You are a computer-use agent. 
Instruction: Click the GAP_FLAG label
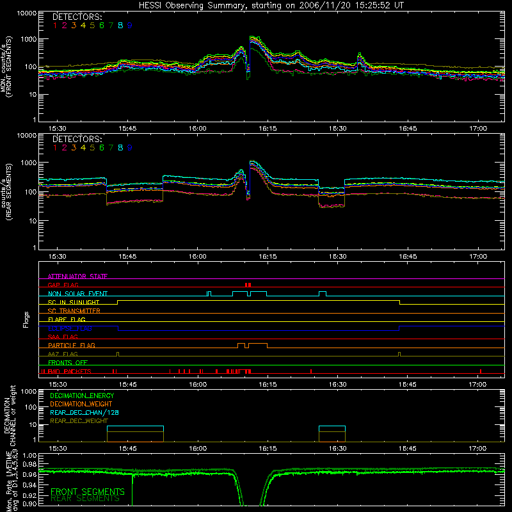click(63, 285)
